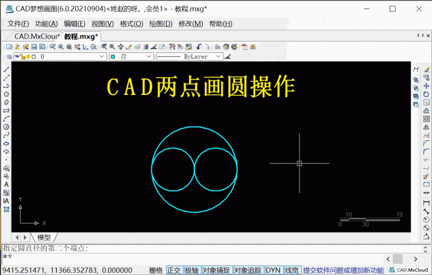Click command line scroll right arrow

pyautogui.click(x=416, y=259)
